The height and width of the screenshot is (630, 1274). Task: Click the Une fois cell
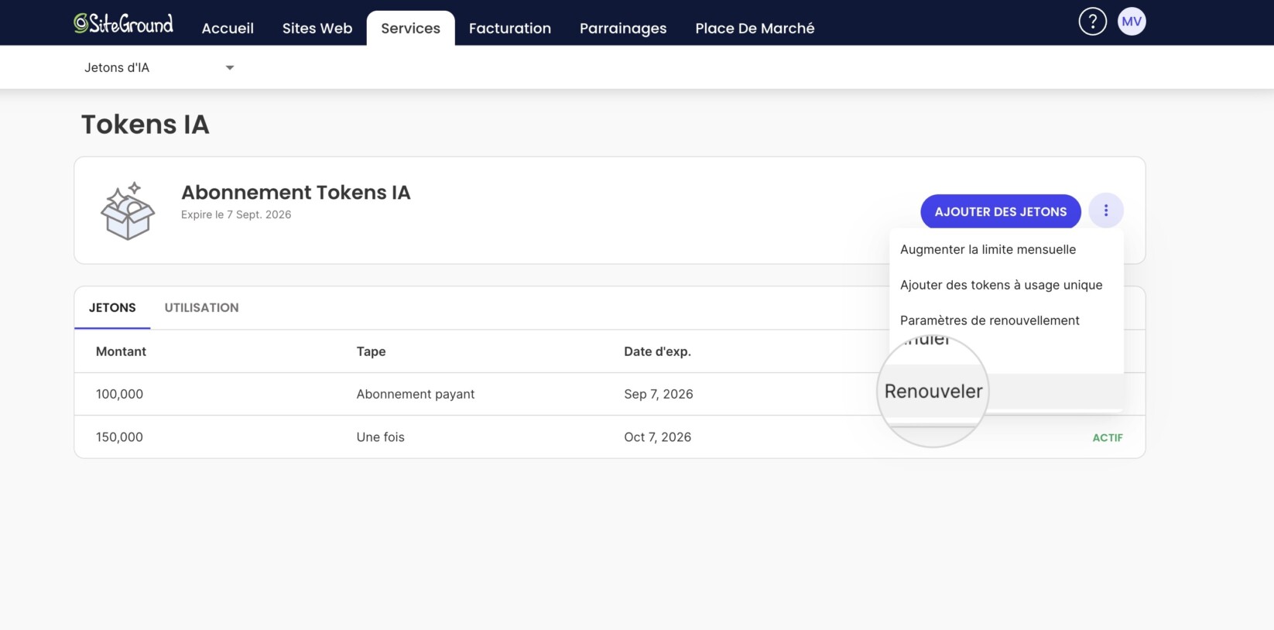[x=380, y=437]
